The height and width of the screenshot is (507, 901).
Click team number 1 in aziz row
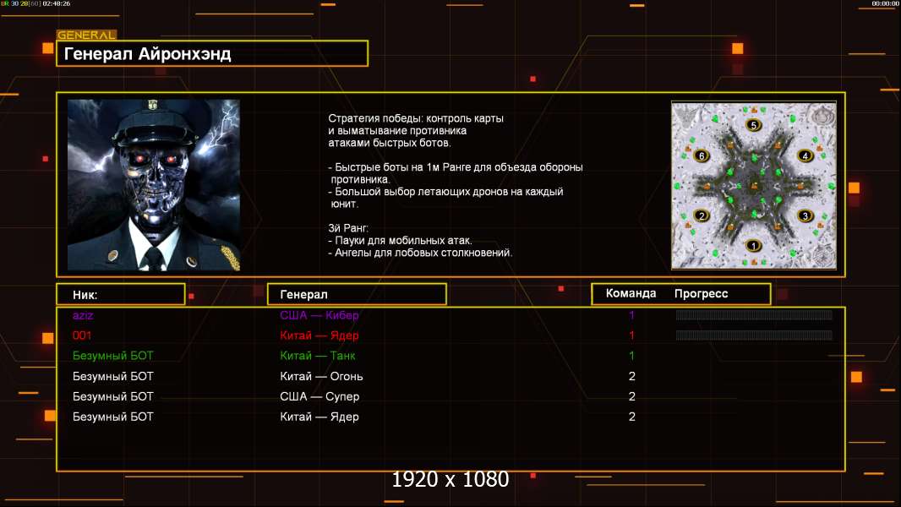631,315
